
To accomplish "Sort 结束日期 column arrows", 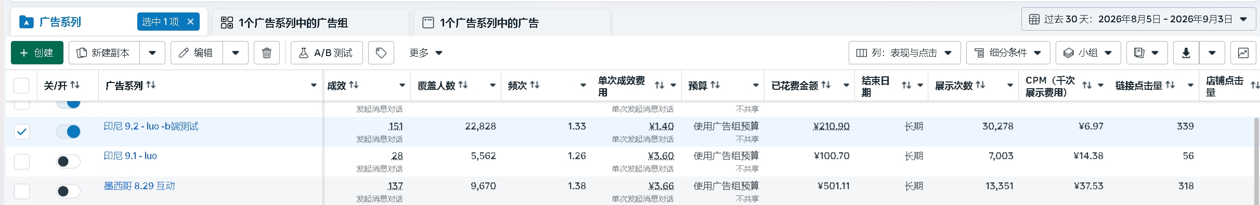I will 906,85.
